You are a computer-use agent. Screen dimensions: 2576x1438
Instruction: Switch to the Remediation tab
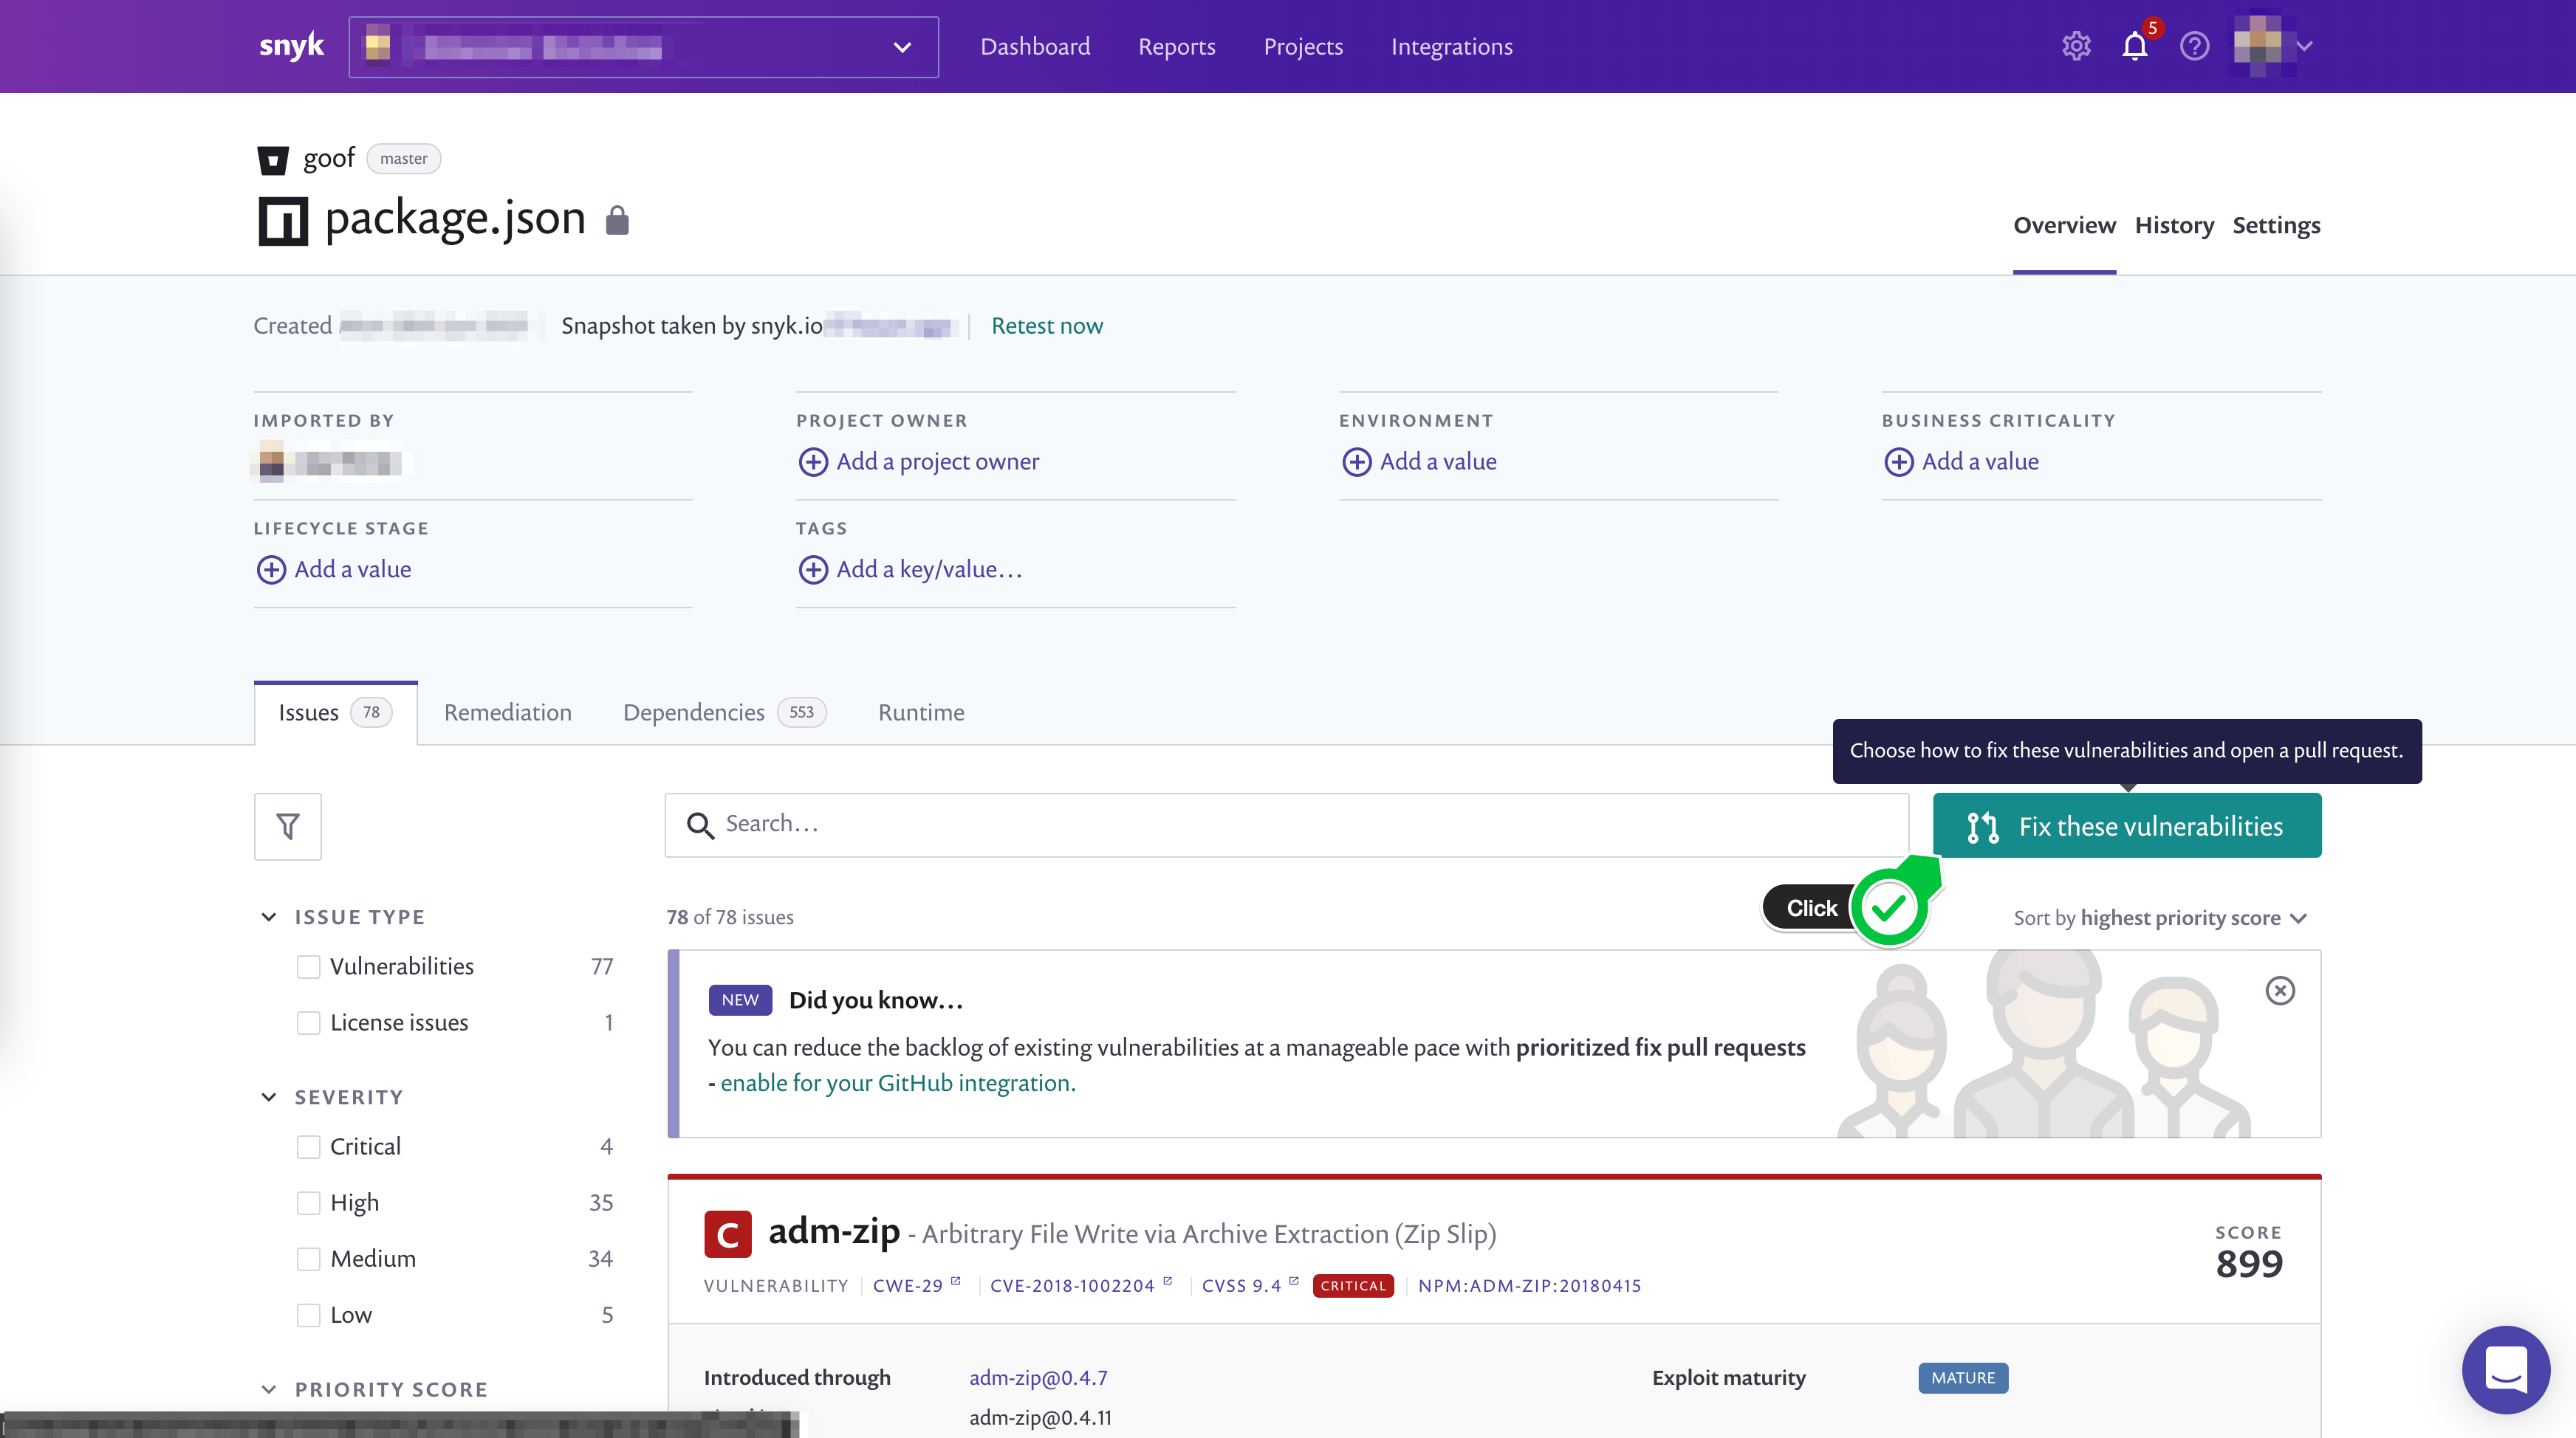pos(507,712)
